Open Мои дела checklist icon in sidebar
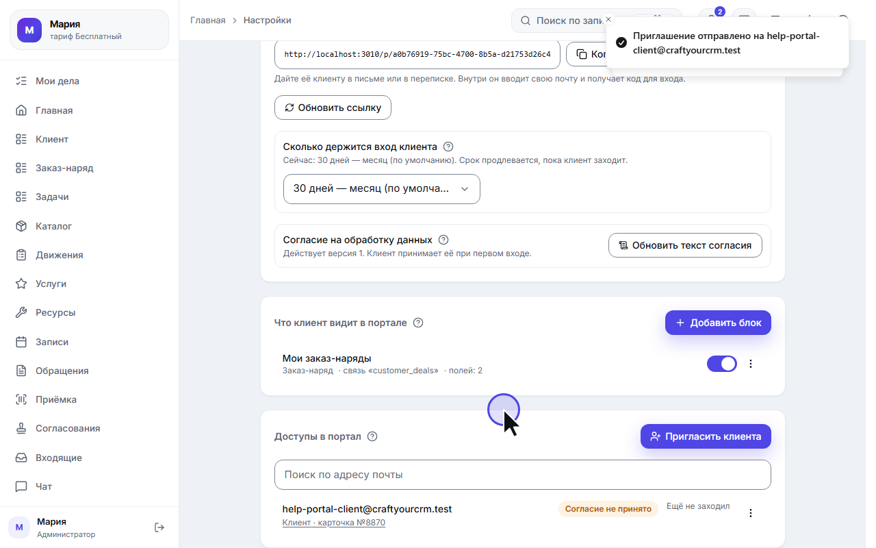The image size is (876, 548). tap(21, 81)
